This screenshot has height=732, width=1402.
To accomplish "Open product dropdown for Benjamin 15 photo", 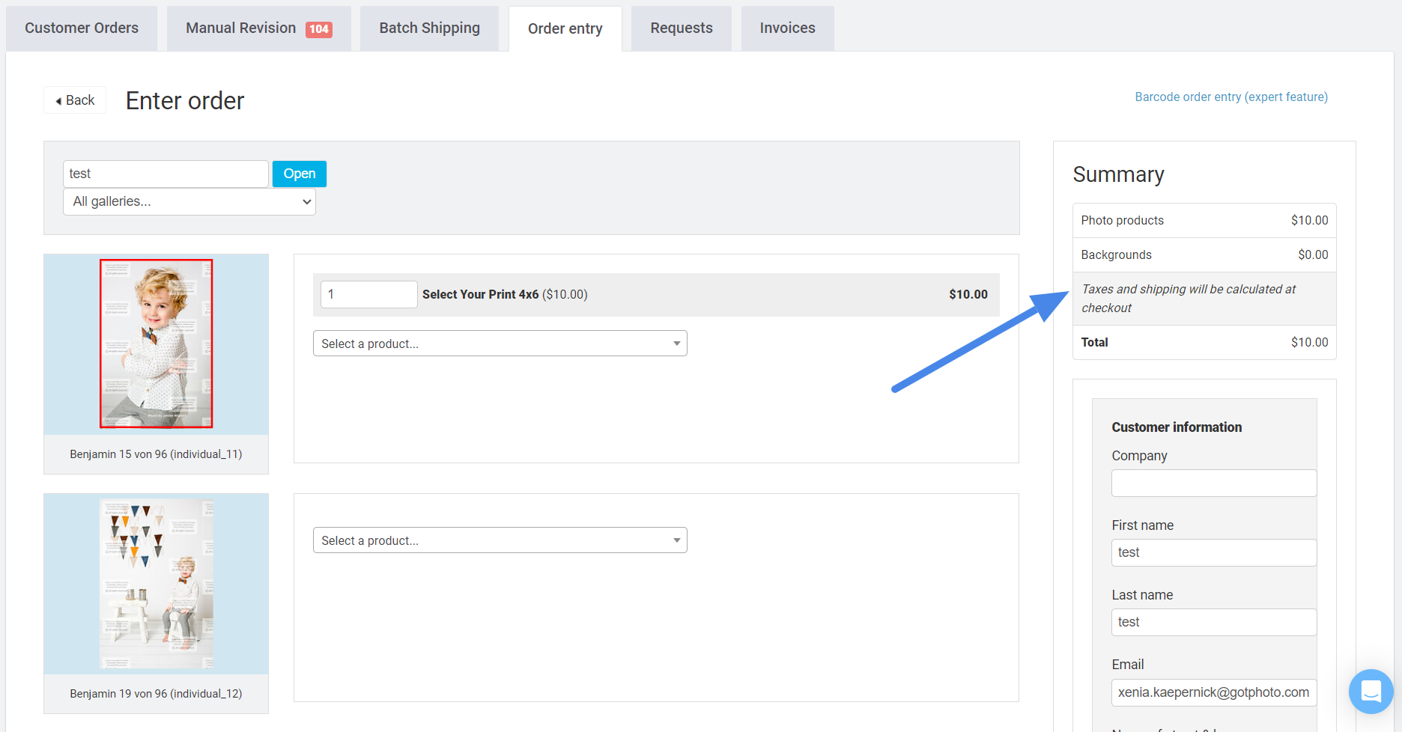I will coord(500,344).
